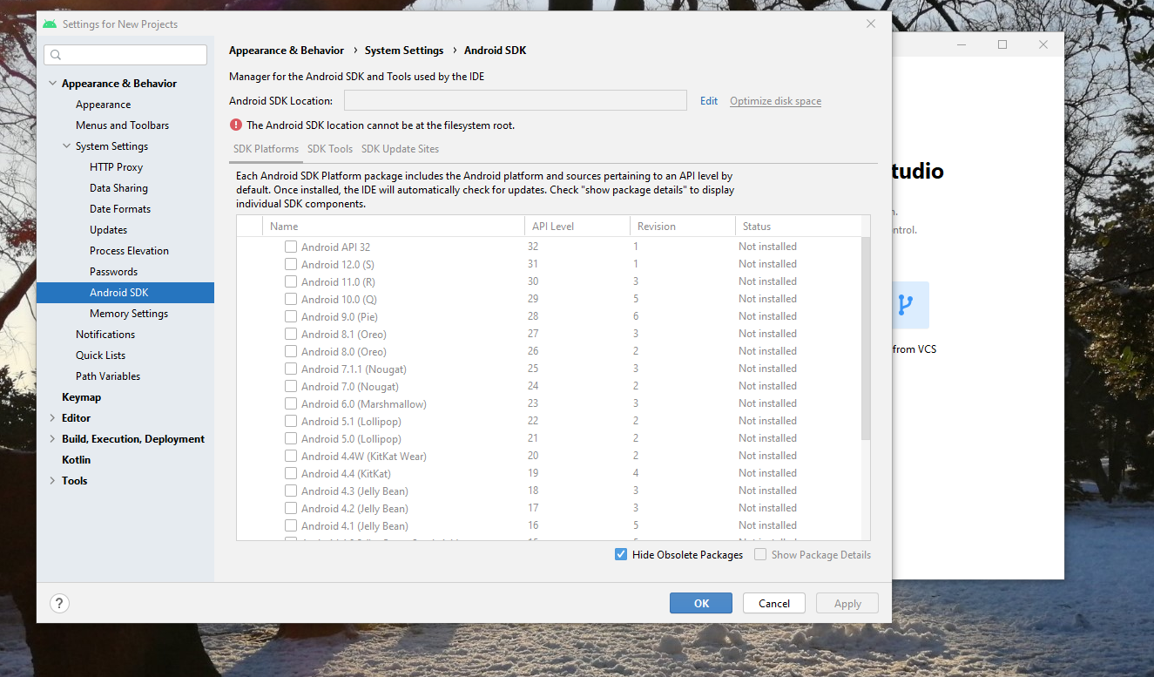Select the Android SDK tree item
Viewport: 1154px width, 677px height.
125,293
